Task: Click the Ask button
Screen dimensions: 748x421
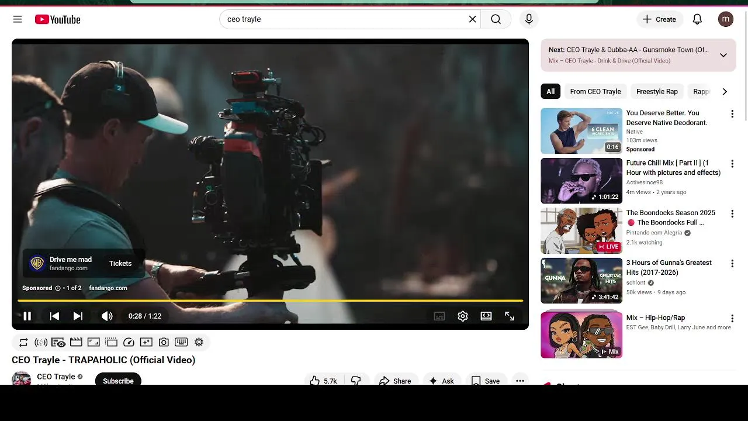Action: coord(441,380)
